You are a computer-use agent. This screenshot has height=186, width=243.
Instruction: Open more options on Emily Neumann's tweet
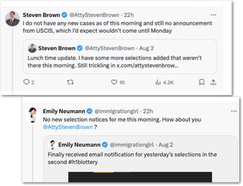234,111
